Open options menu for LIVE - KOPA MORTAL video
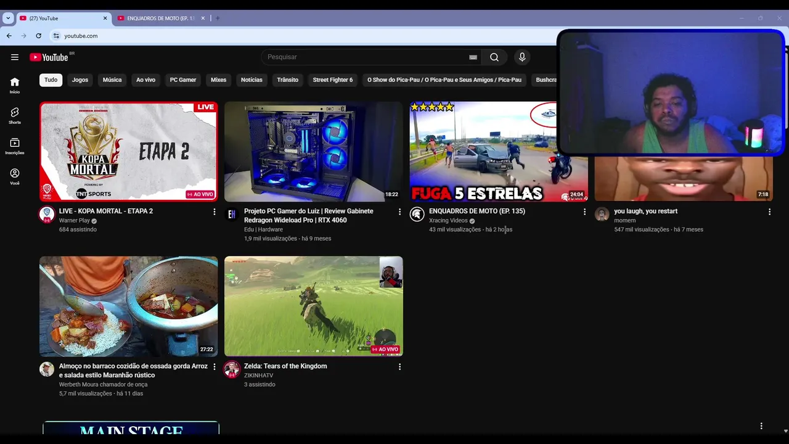 [215, 212]
